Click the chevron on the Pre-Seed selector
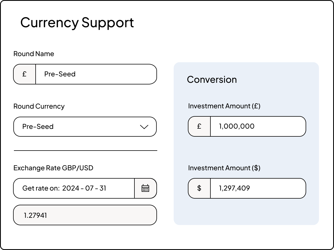Image resolution: width=334 pixels, height=250 pixels. click(144, 127)
